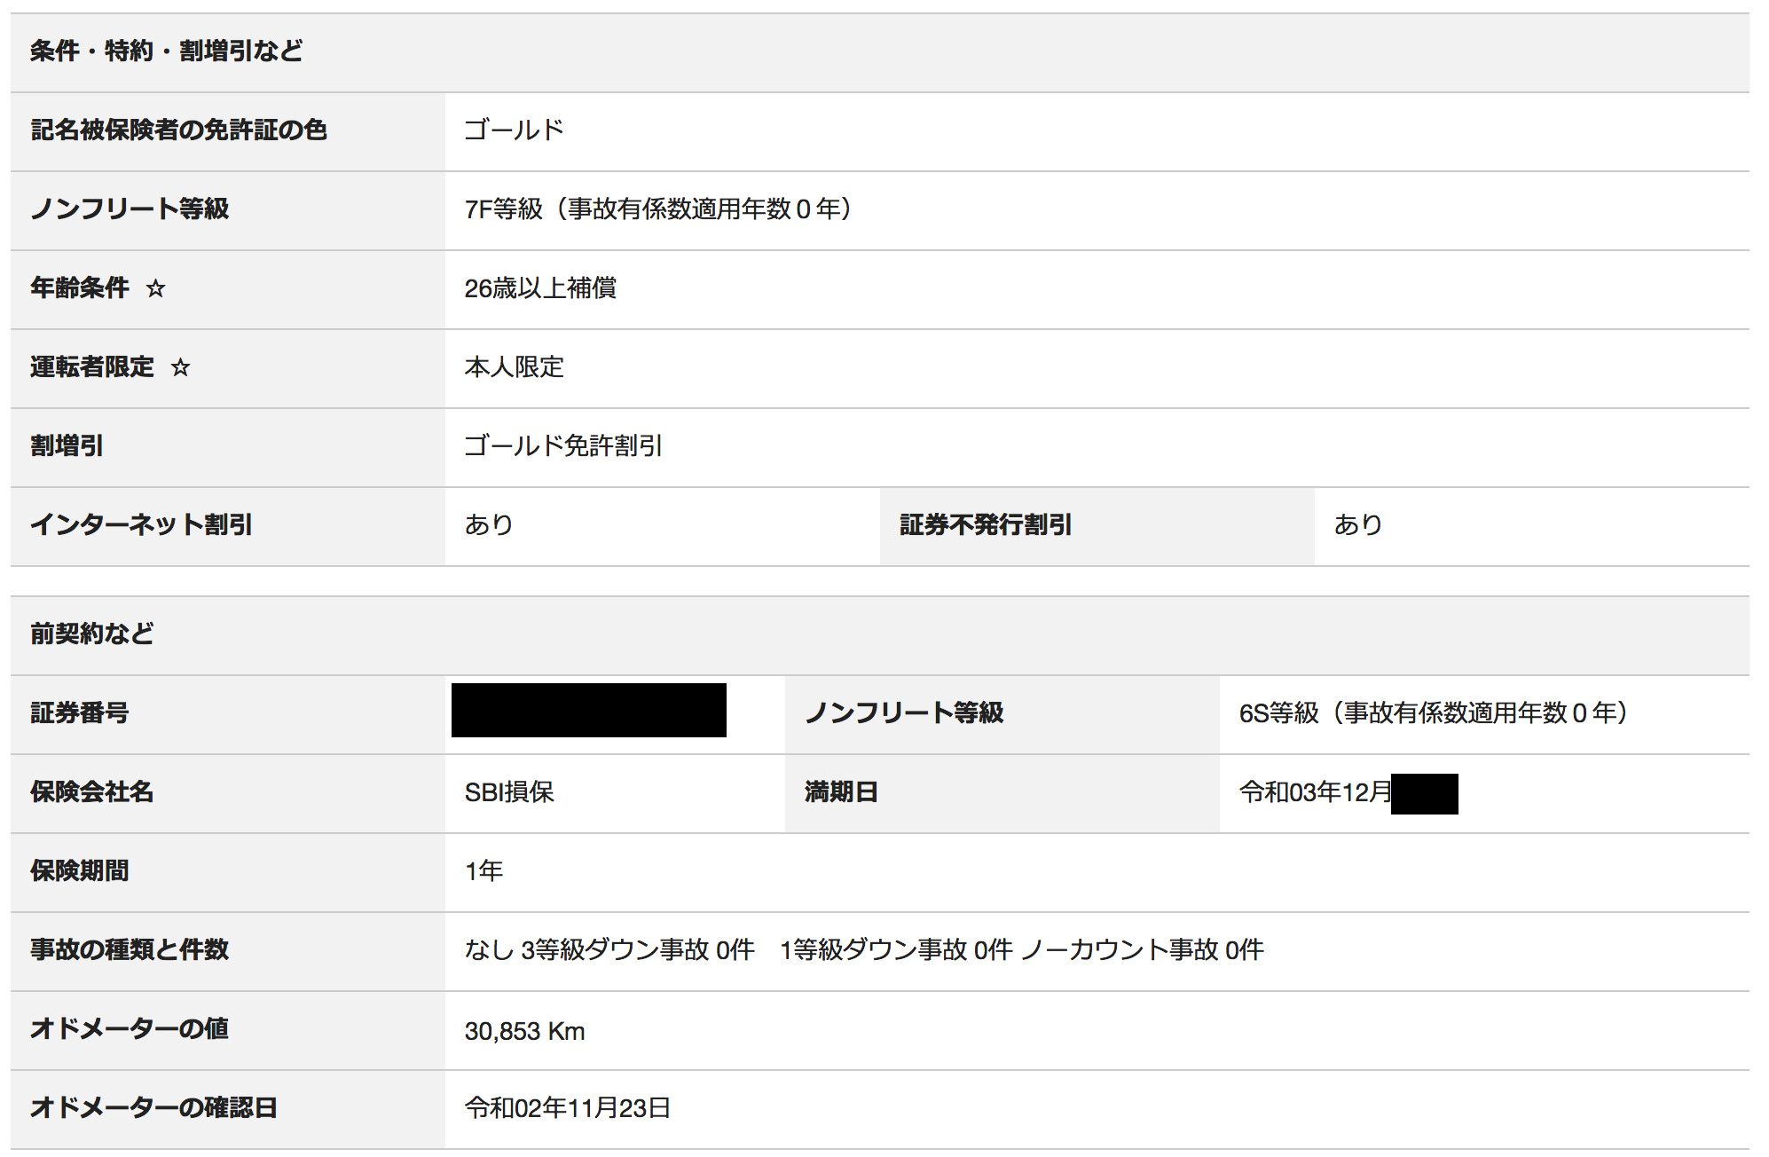This screenshot has height=1157, width=1769.
Task: Click the star icon beside 年齢条件
Action: [x=156, y=288]
